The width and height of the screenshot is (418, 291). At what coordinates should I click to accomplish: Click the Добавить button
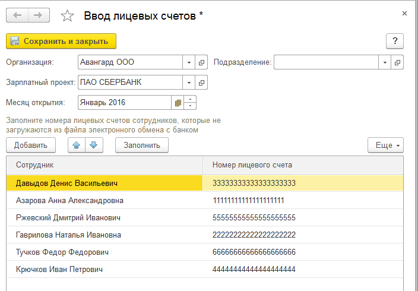pyautogui.click(x=31, y=145)
